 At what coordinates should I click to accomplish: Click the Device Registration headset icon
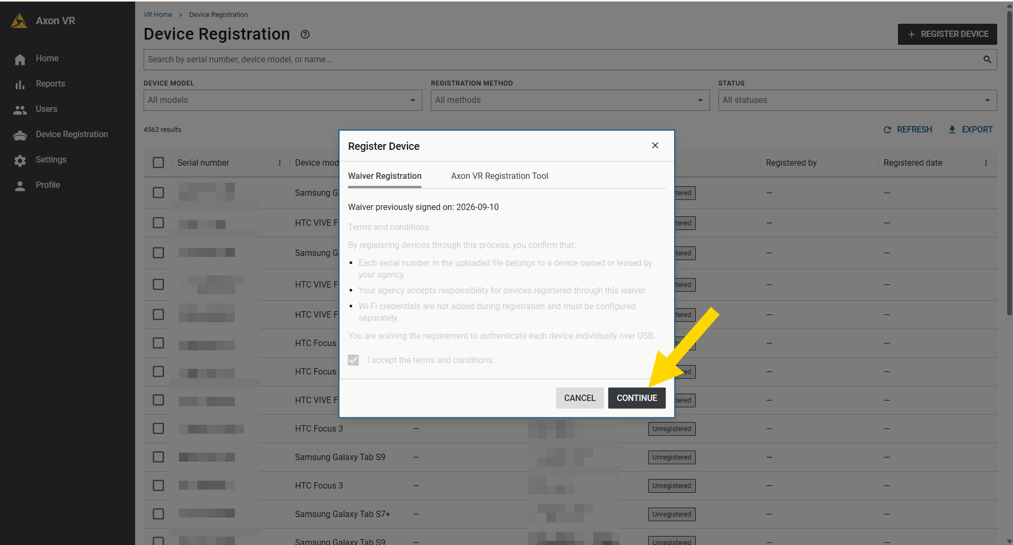pos(20,135)
